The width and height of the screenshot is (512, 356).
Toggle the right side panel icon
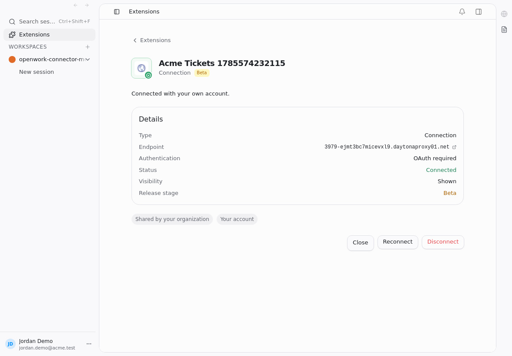(x=478, y=12)
